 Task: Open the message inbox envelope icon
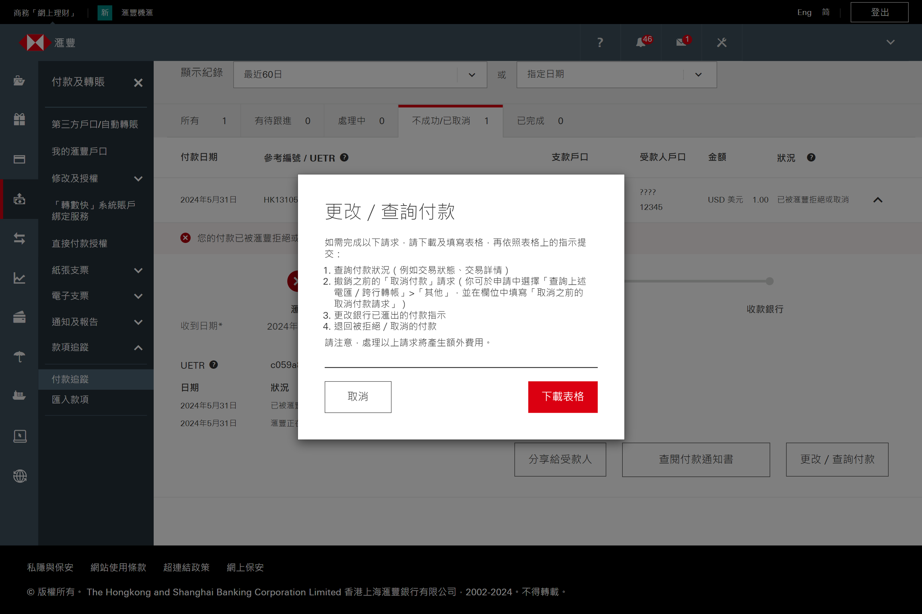(681, 42)
